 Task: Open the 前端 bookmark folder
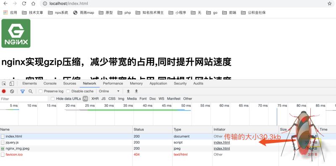(229, 13)
